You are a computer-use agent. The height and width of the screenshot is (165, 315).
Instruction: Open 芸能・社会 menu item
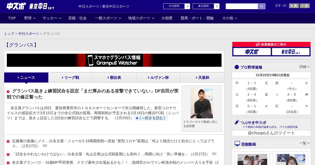click(x=77, y=18)
